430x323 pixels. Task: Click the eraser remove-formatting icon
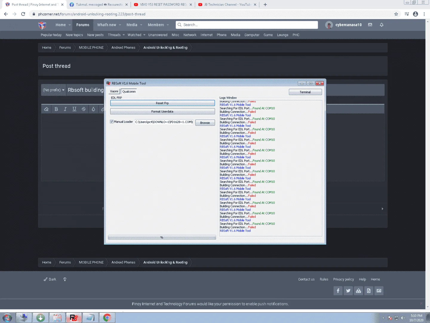pyautogui.click(x=46, y=109)
